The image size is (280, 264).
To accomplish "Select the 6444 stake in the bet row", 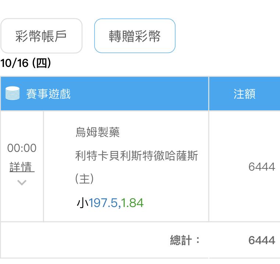I will (262, 167).
